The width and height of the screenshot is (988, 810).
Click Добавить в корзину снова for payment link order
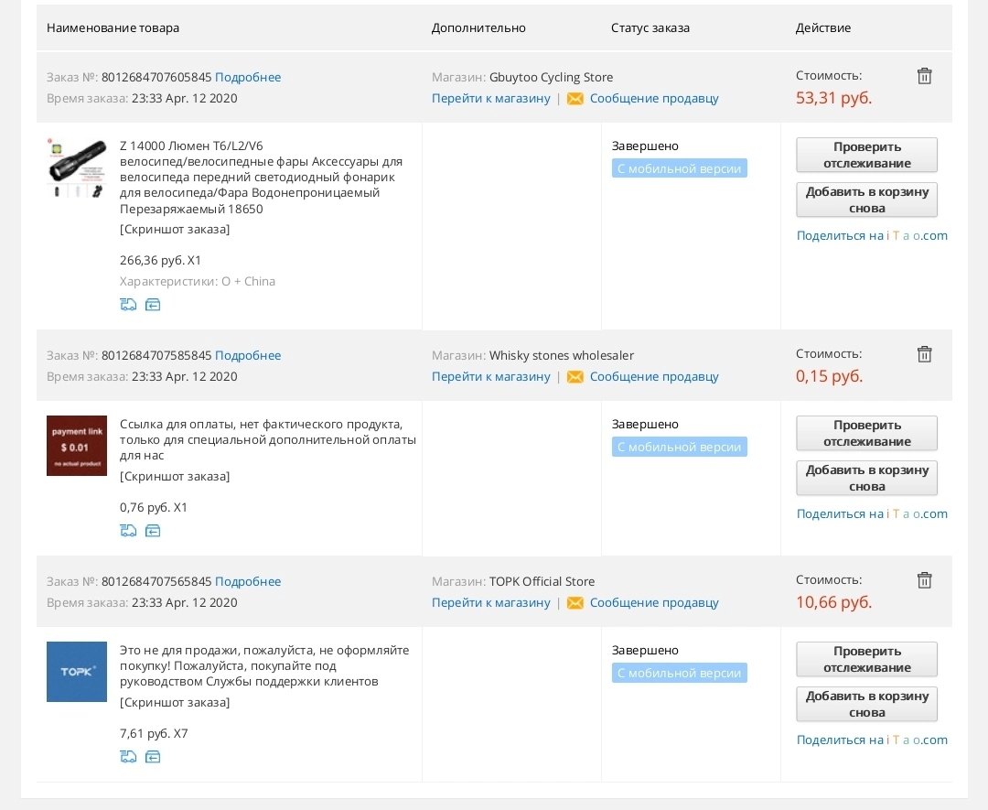click(867, 479)
